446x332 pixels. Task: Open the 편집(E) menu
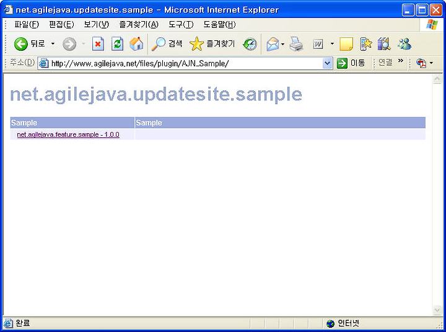61,25
